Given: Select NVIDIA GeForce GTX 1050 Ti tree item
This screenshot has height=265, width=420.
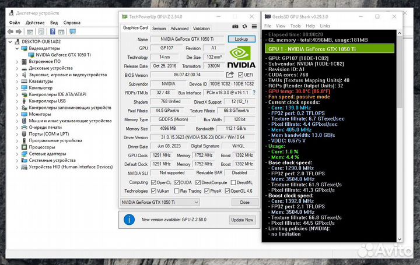Looking at the screenshot, I should click(x=63, y=55).
